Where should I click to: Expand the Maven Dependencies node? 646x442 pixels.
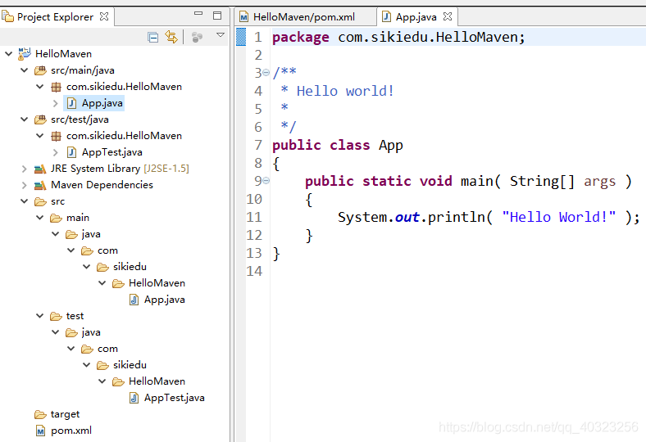point(25,185)
